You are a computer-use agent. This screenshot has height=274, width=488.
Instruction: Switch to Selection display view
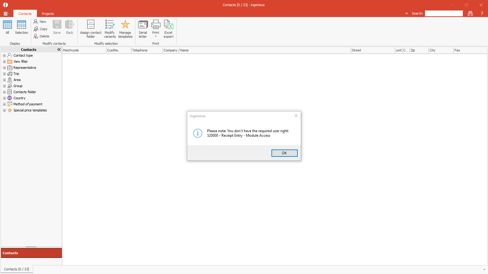click(21, 25)
